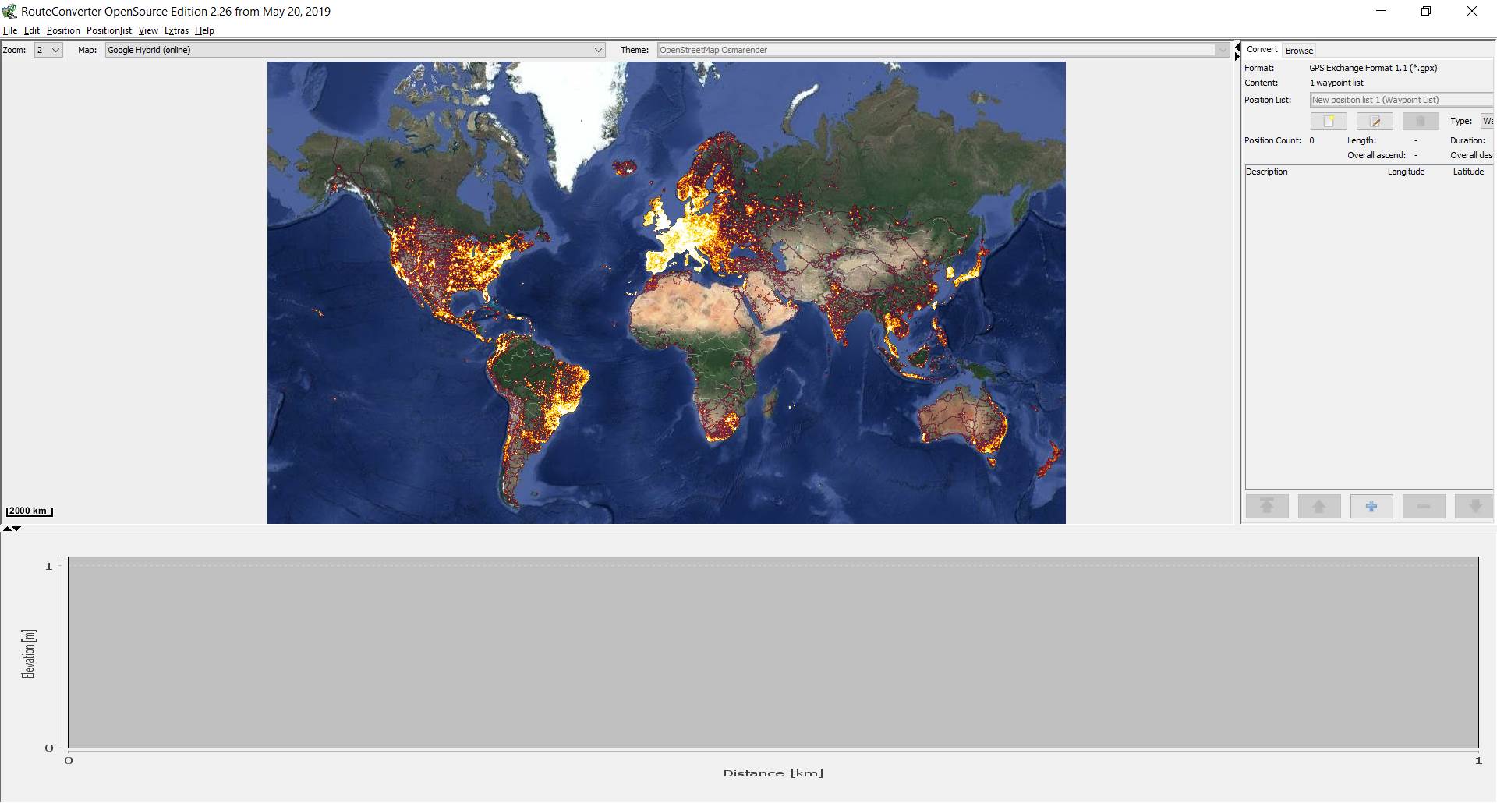The width and height of the screenshot is (1497, 803).
Task: Click the Description column header
Action: tap(1267, 172)
